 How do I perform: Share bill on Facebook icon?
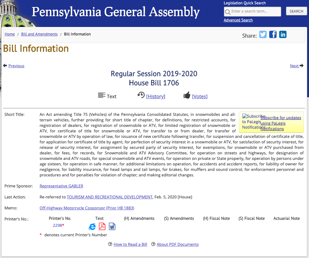pyautogui.click(x=273, y=35)
